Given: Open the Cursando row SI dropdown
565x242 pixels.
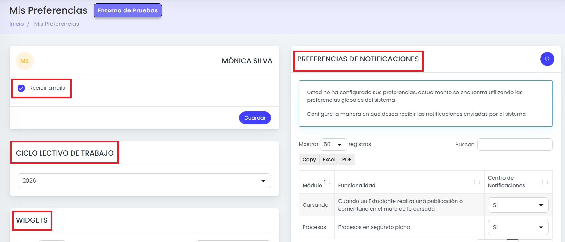Looking at the screenshot, I should pyautogui.click(x=518, y=205).
